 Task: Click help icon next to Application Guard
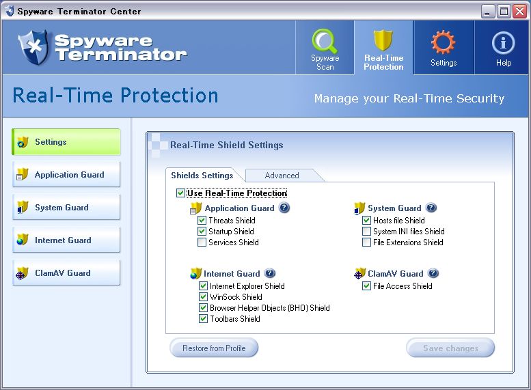[284, 208]
